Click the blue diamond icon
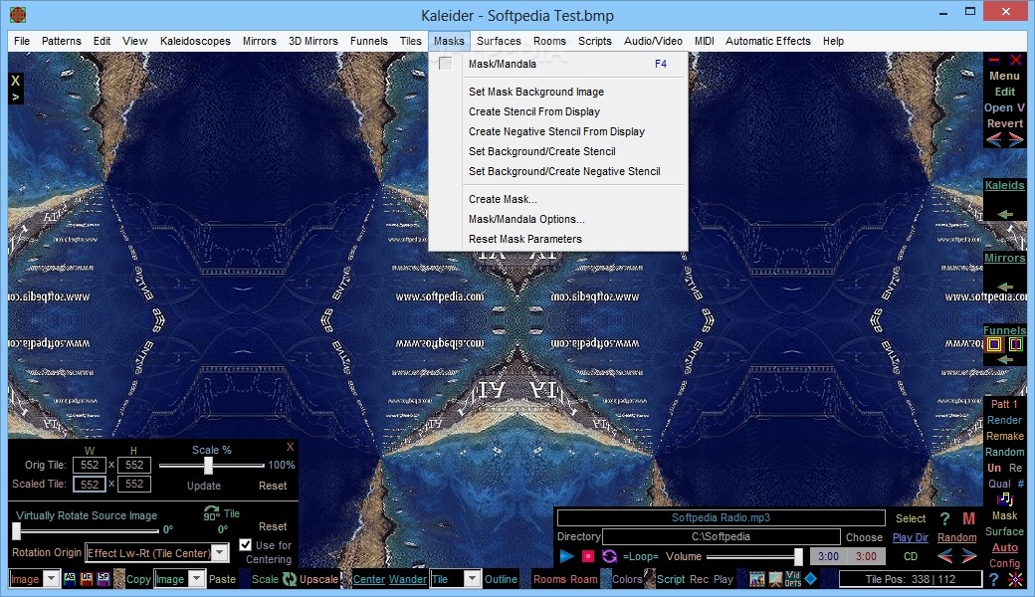Image resolution: width=1035 pixels, height=597 pixels. click(810, 578)
